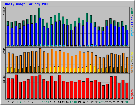The width and height of the screenshot is (135, 105).
Task: Click day label 10 on the x-axis
Action: point(44,102)
